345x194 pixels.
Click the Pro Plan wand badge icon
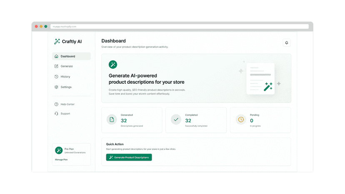pyautogui.click(x=59, y=150)
